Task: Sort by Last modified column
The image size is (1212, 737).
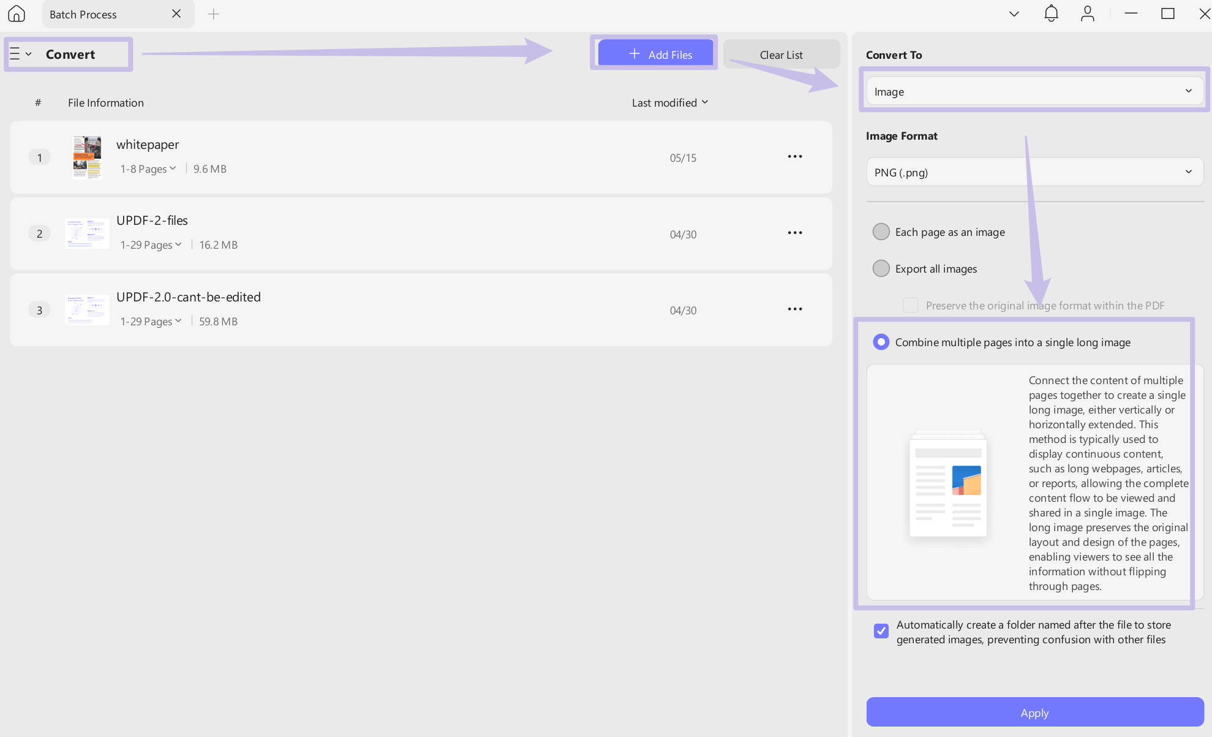Action: 669,102
